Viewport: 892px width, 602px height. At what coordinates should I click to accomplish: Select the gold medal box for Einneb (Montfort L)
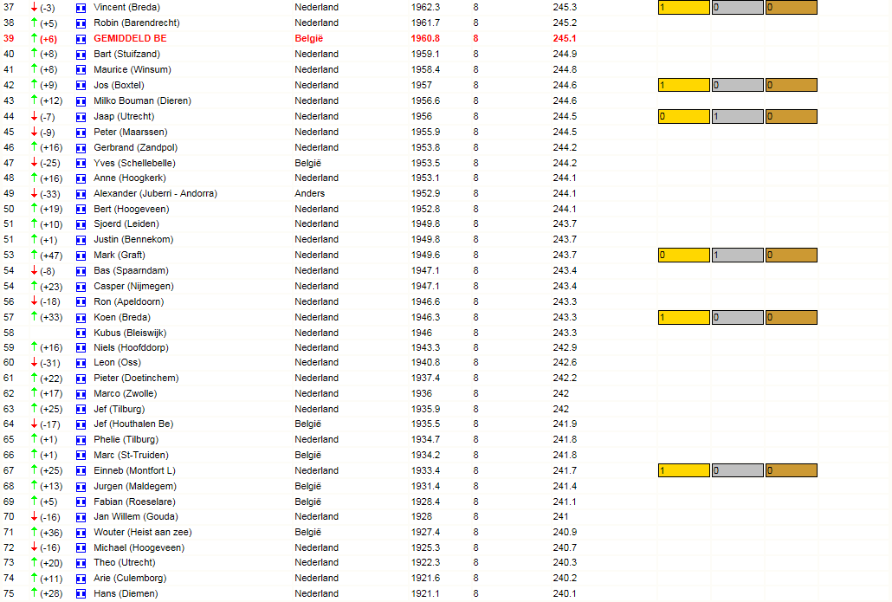[684, 470]
